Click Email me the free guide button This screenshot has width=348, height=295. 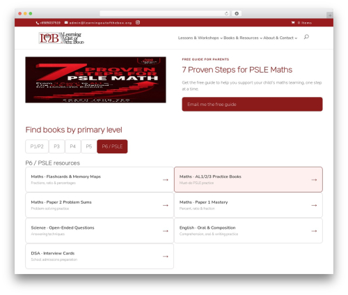(252, 105)
